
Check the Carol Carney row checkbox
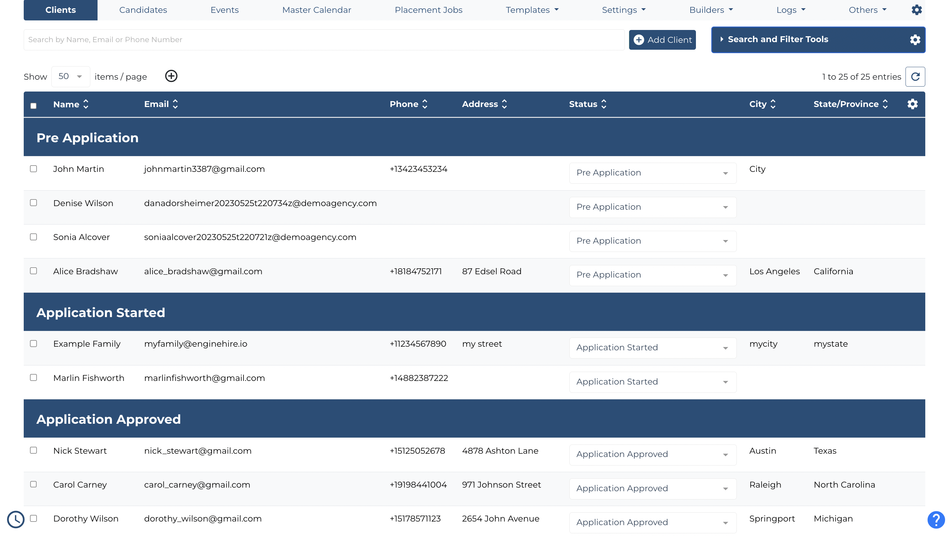click(34, 484)
